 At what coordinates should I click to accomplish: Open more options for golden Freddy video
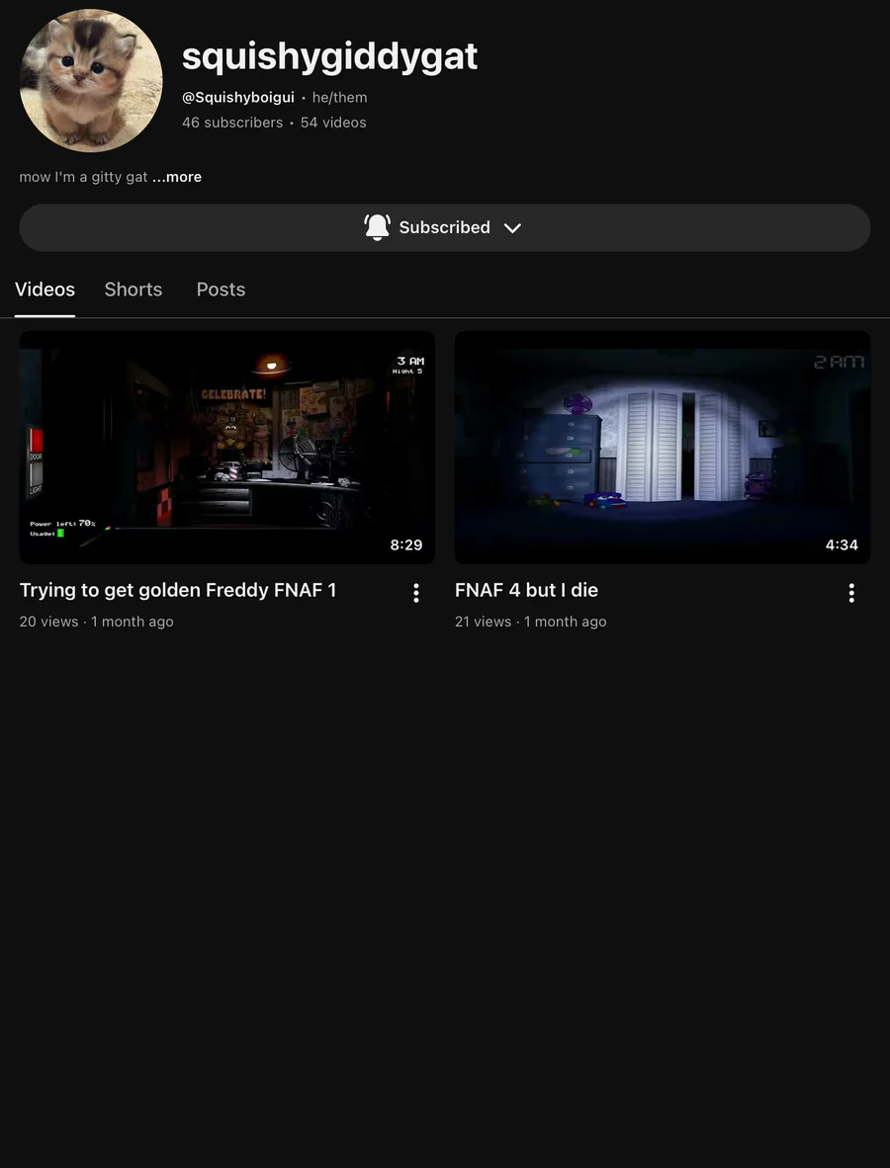coord(416,593)
